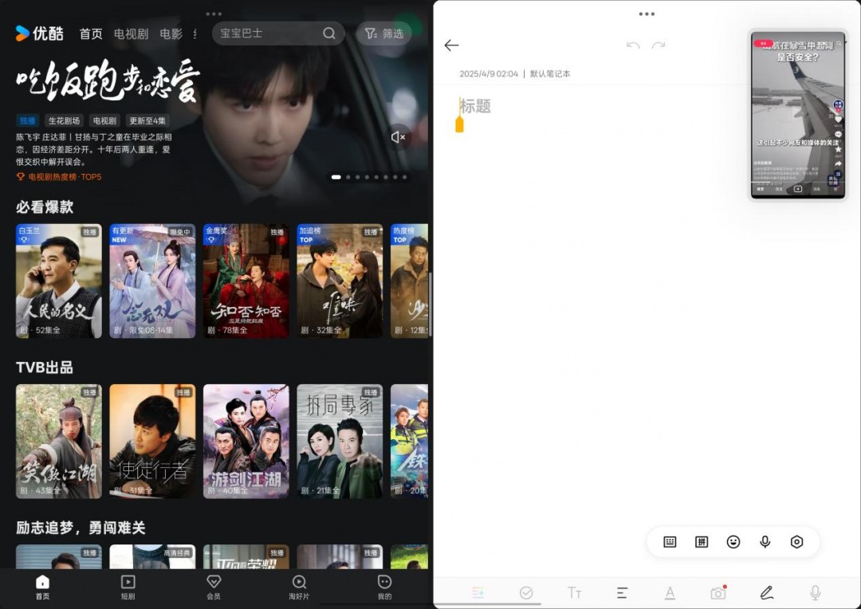The image size is (861, 609).
Task: Open the 生花剧场 tag
Action: coord(64,121)
